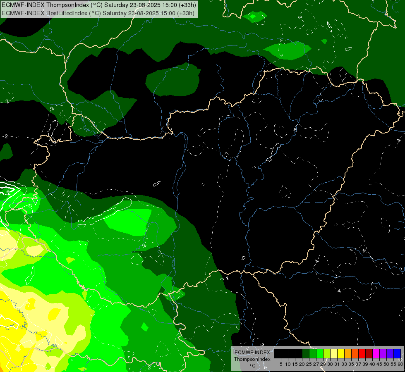Click the legend scale value "20"

(302, 364)
